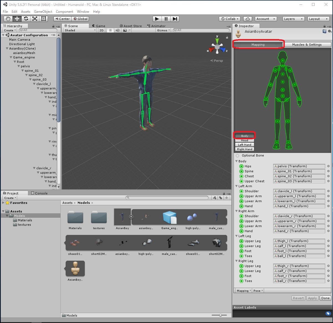Click the Done button
Image resolution: width=333 pixels, height=323 pixels.
click(x=325, y=298)
